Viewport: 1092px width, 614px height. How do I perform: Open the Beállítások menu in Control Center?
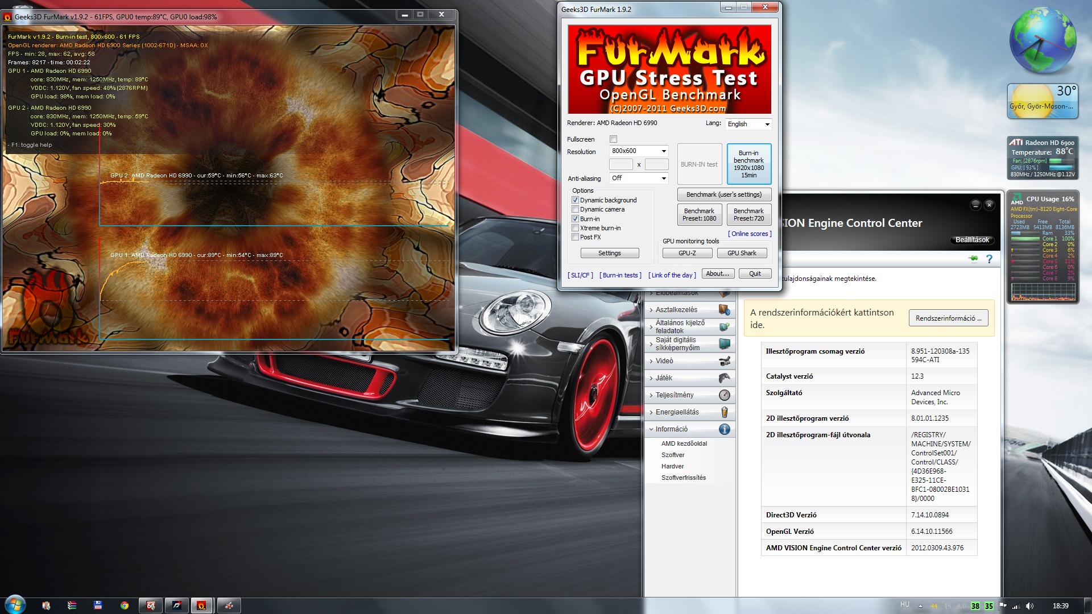pos(972,240)
